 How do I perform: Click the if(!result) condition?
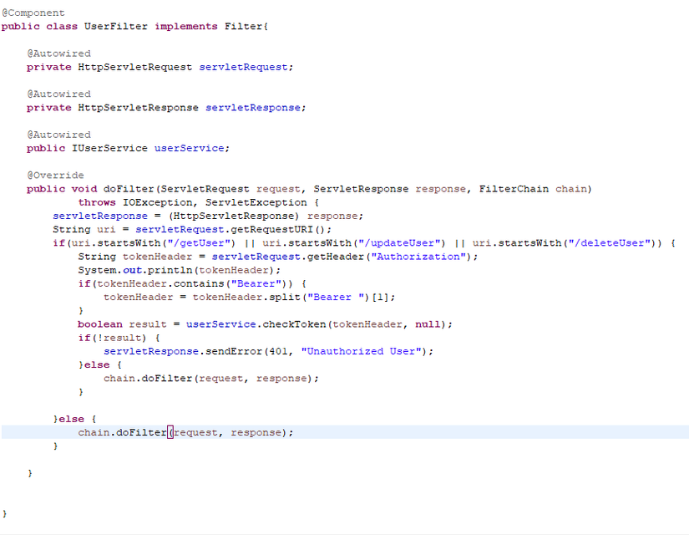click(112, 338)
